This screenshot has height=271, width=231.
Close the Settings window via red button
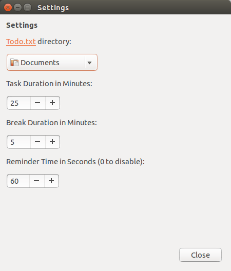click(x=8, y=8)
